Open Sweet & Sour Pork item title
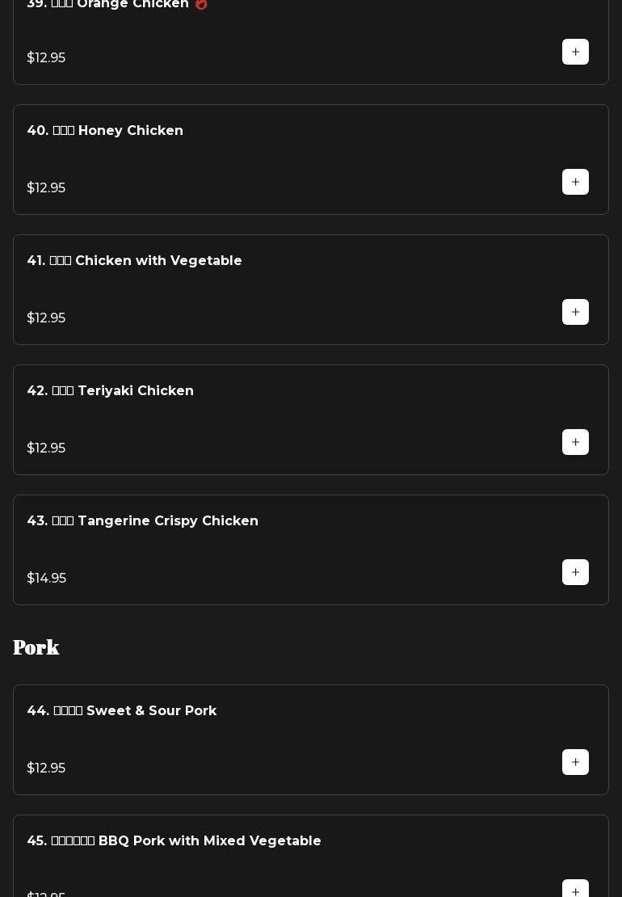 [121, 710]
